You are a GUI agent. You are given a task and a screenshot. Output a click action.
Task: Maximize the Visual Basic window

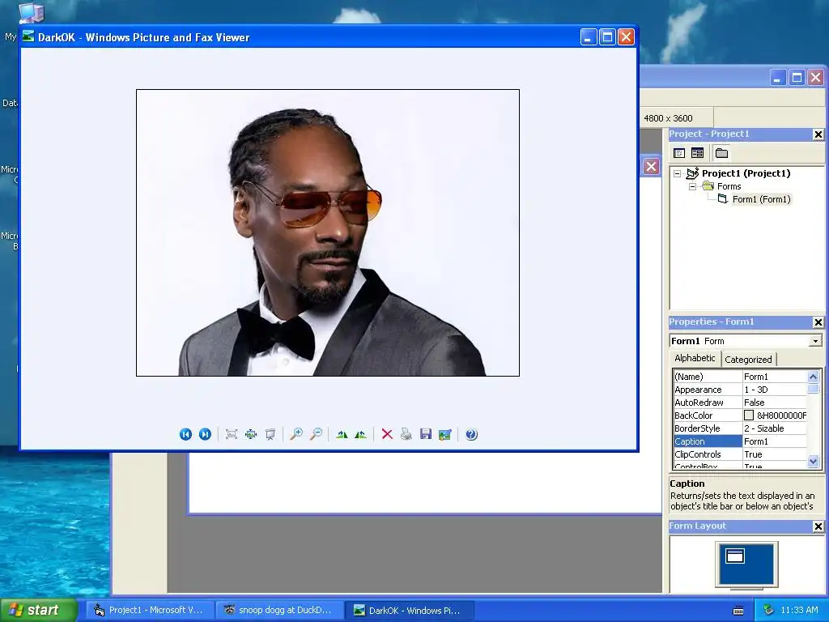pos(797,79)
